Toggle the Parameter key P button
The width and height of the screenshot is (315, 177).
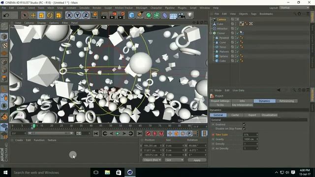[189, 133]
